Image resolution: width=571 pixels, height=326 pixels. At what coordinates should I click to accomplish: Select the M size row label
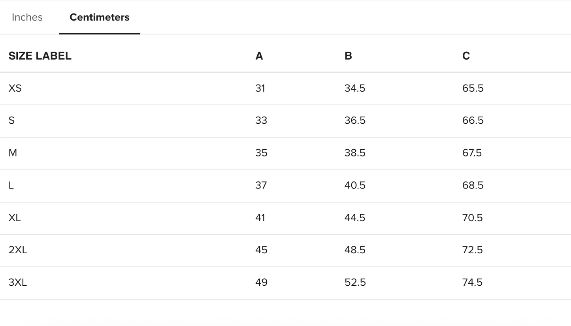point(13,153)
